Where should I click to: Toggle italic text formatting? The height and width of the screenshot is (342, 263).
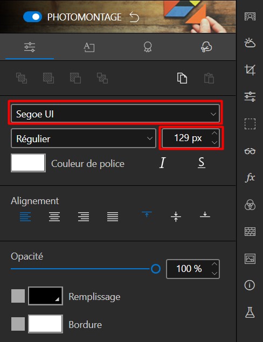coord(162,163)
